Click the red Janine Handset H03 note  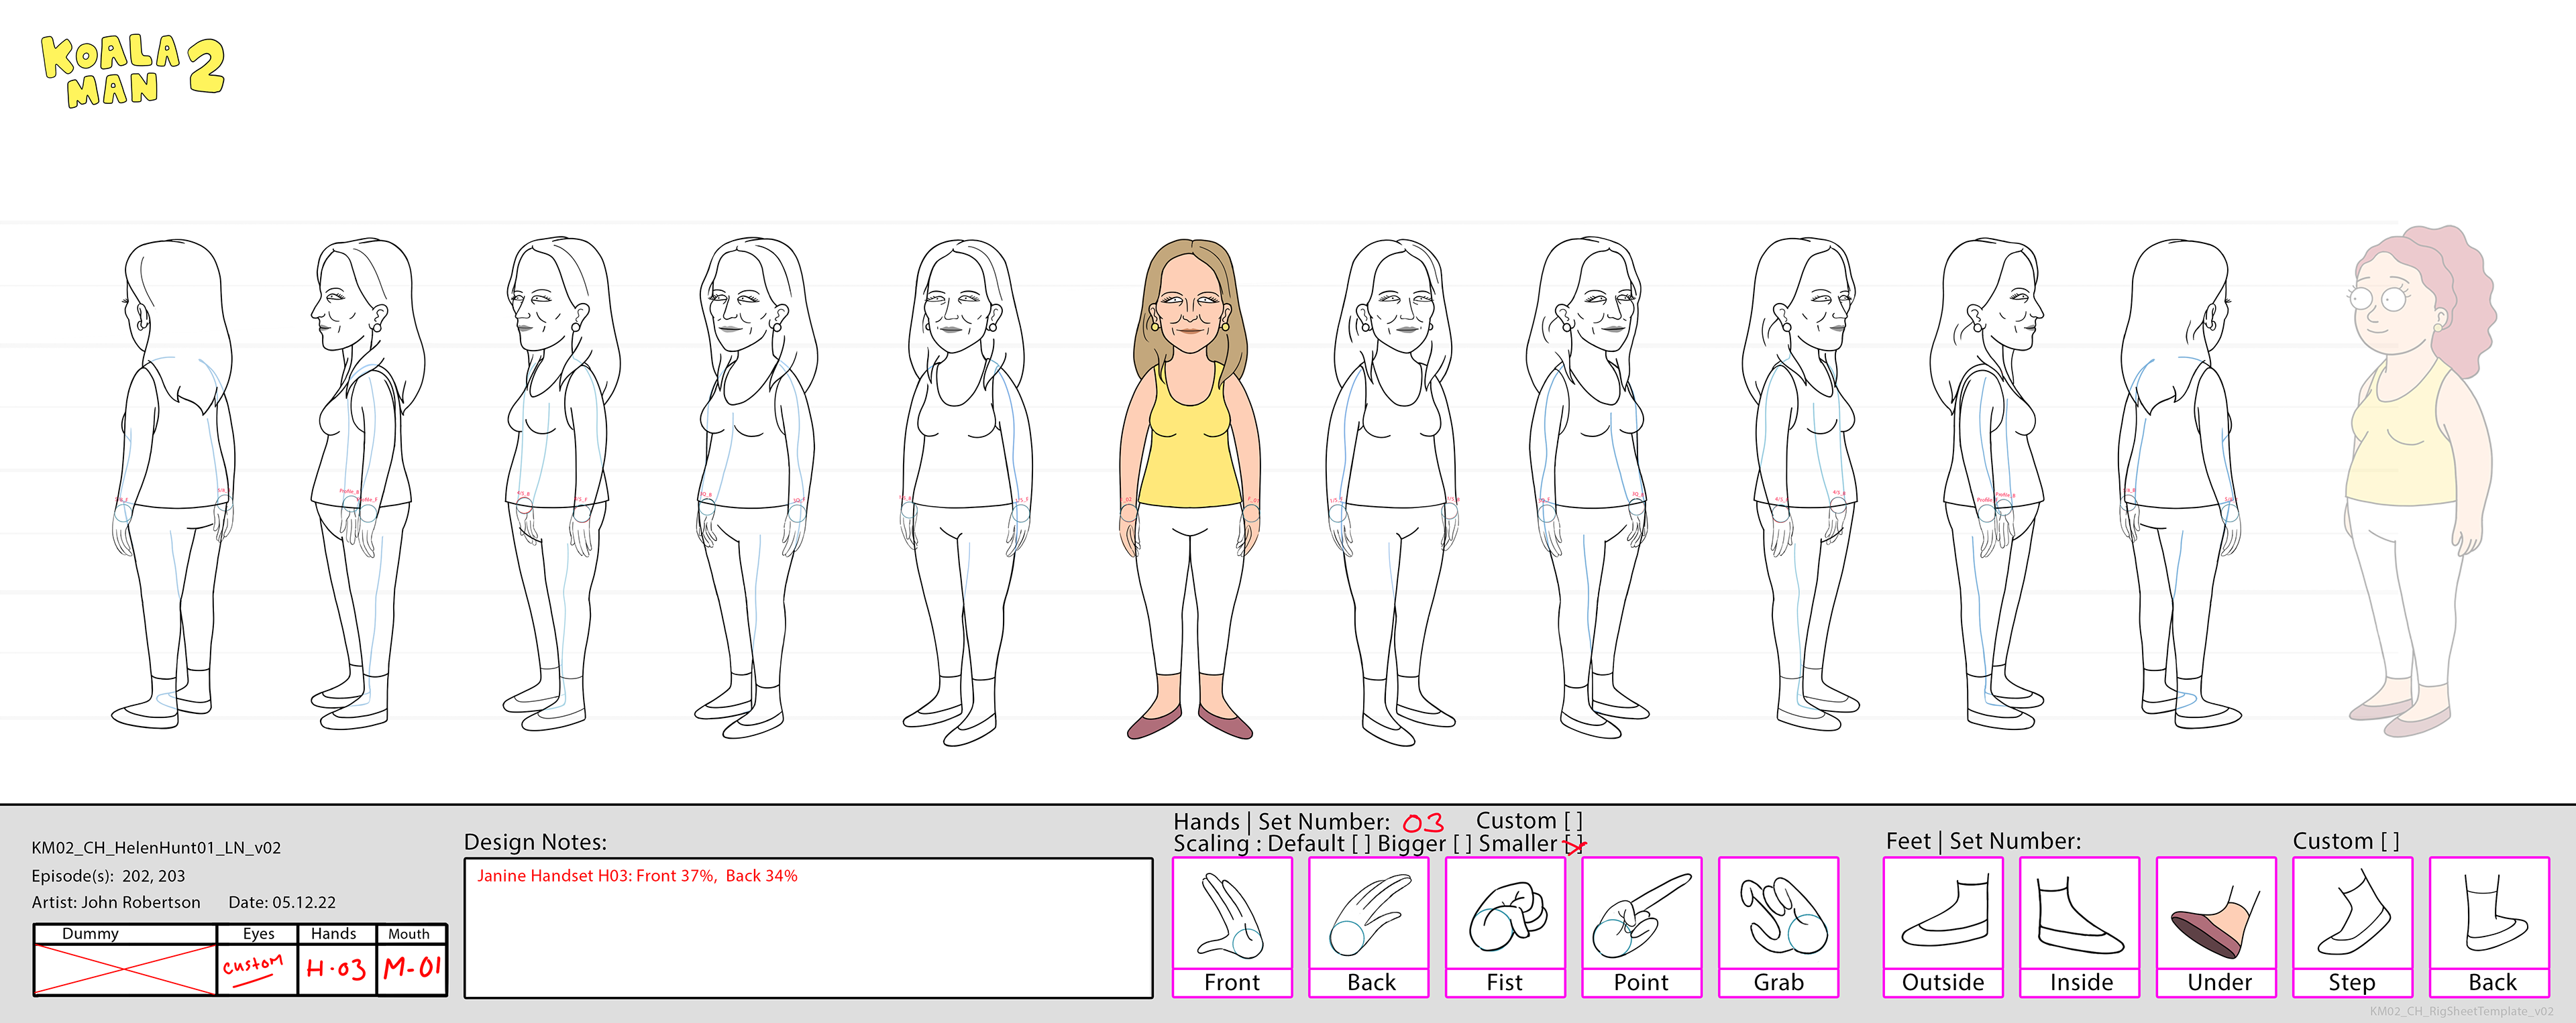pyautogui.click(x=637, y=875)
